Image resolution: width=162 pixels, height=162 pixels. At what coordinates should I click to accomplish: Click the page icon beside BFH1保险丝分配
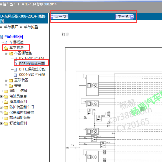[15, 69]
